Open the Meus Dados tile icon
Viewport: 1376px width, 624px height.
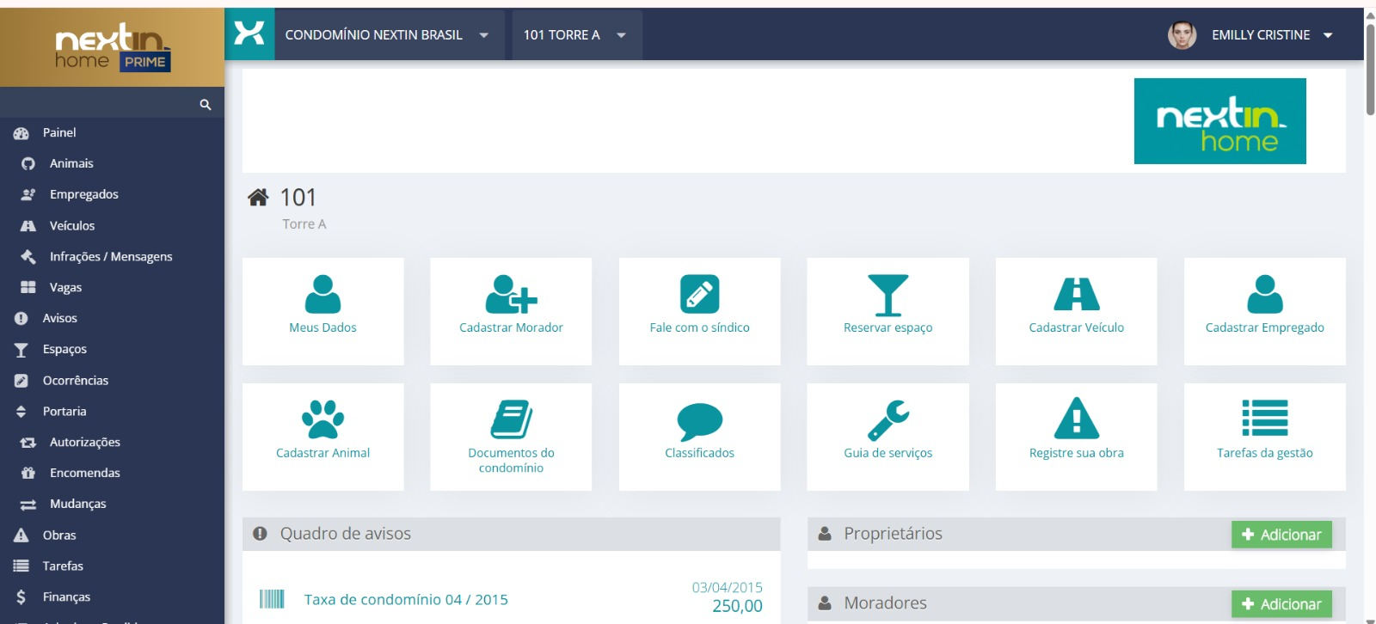tap(322, 294)
